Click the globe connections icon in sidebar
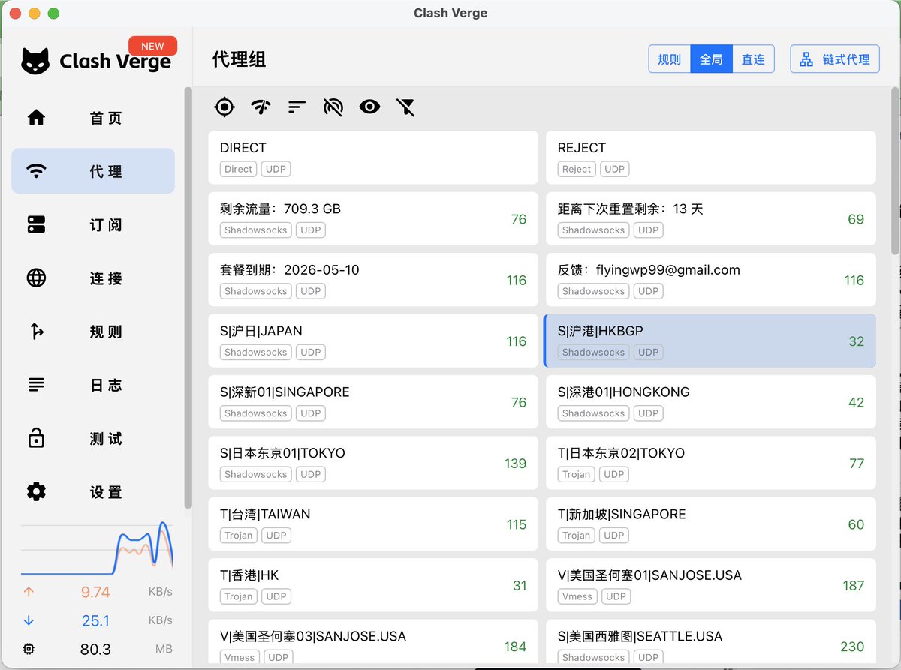Viewport: 901px width, 670px height. [x=36, y=278]
